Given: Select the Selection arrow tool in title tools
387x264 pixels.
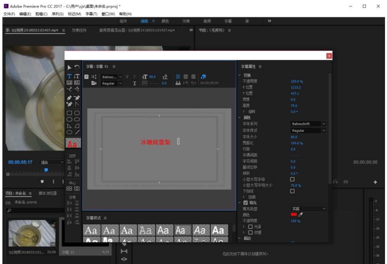Looking at the screenshot, I should click(69, 67).
